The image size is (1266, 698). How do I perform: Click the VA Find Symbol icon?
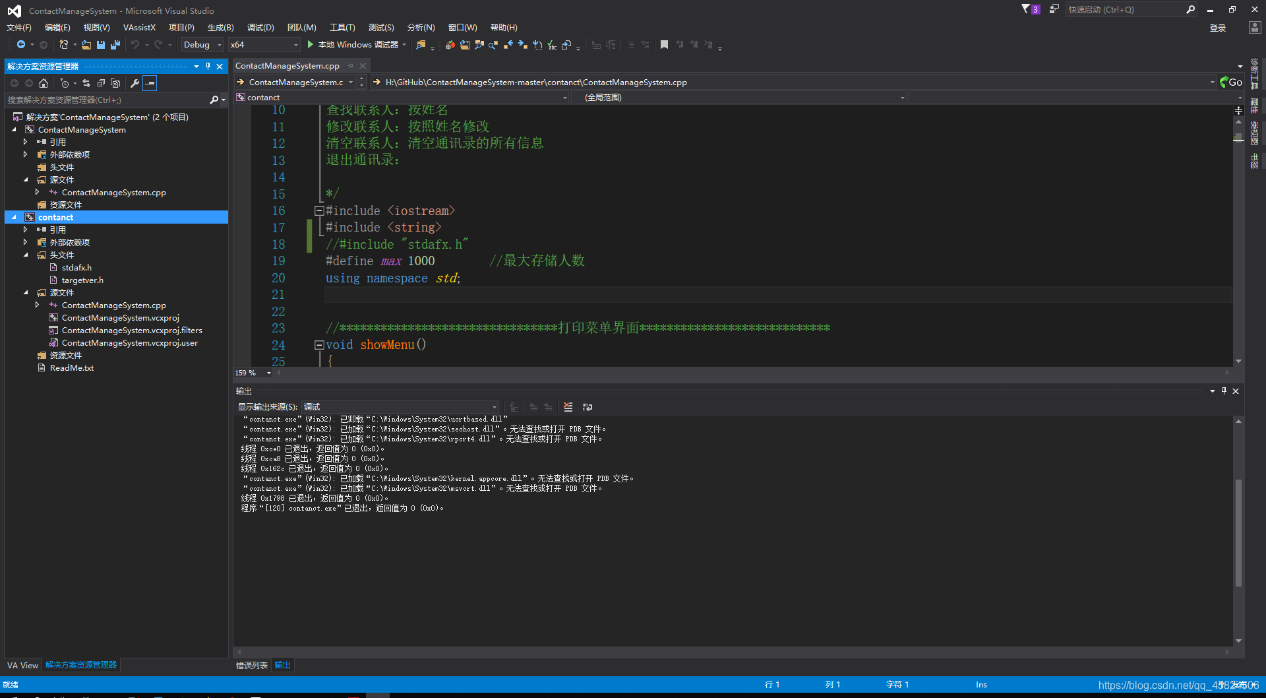tap(479, 45)
